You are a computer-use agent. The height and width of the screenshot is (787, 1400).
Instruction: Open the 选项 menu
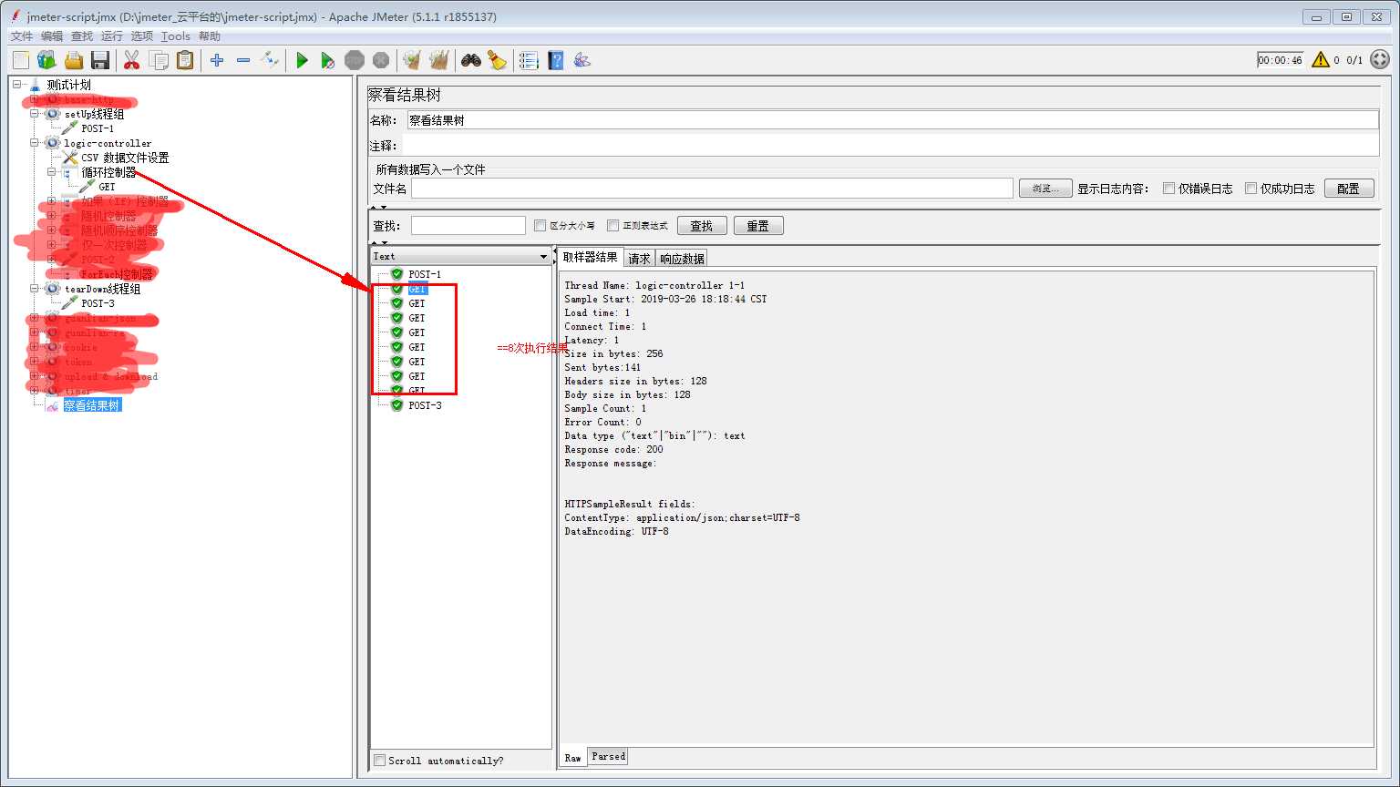(x=142, y=36)
